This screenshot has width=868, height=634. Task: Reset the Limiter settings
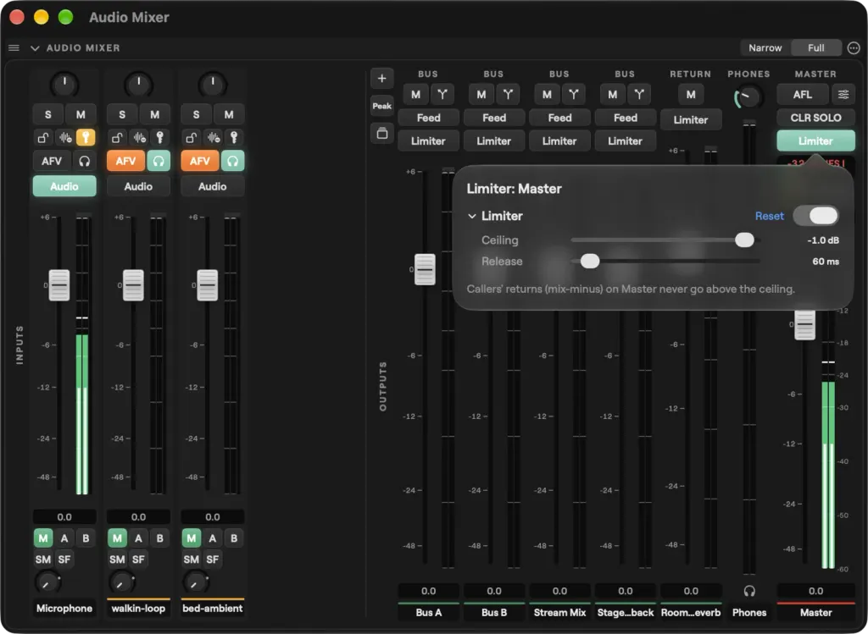[x=770, y=216]
